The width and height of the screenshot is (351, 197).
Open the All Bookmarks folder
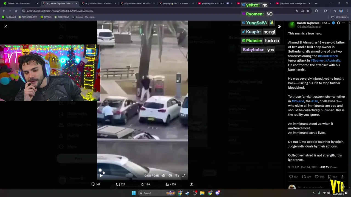340,17
